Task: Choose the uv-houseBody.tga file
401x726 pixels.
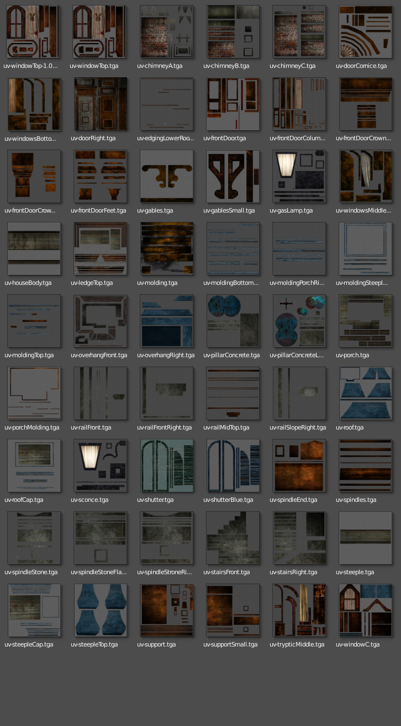Action: tap(34, 249)
